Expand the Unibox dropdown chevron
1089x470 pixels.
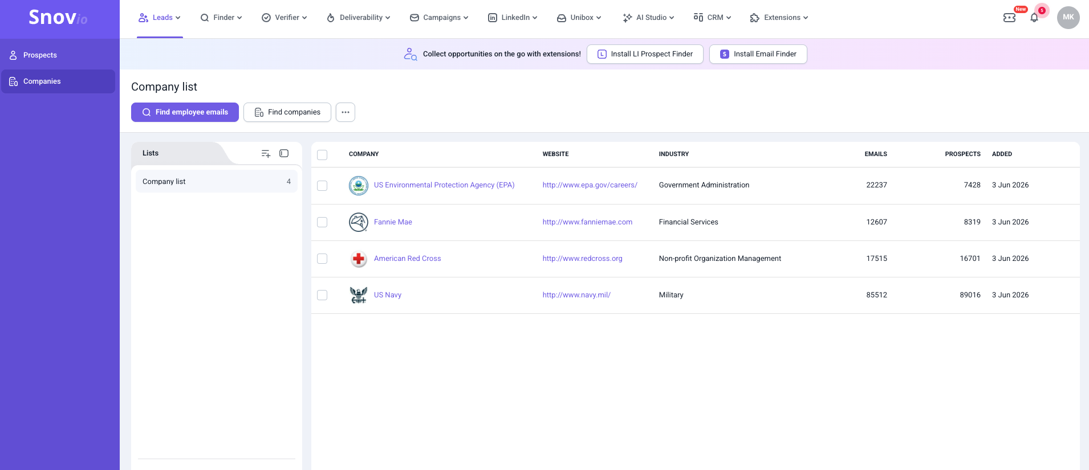click(x=599, y=18)
